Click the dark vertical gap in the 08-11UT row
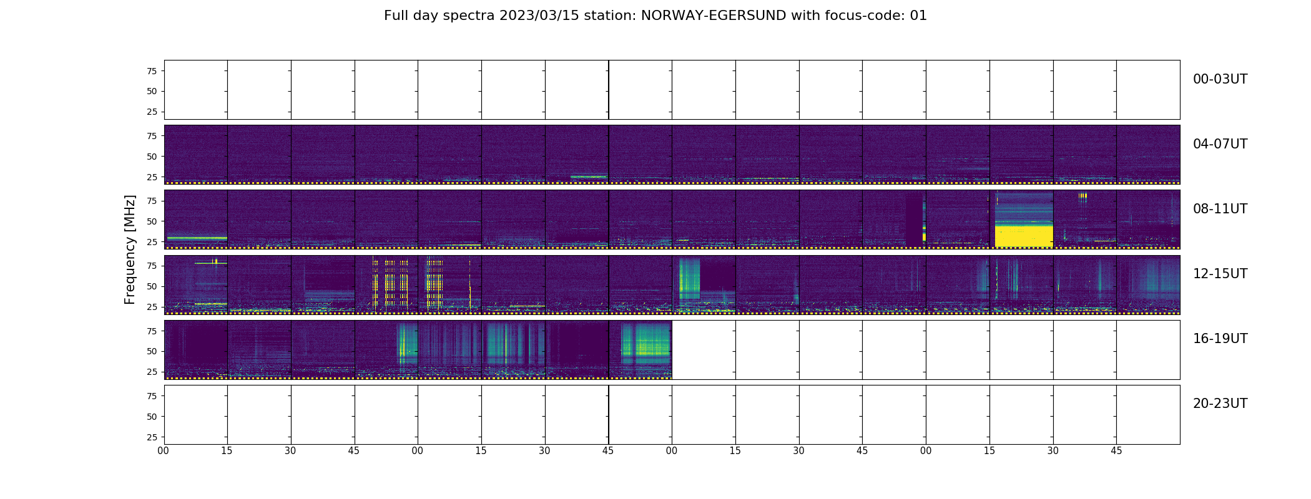The height and width of the screenshot is (499, 1311). tap(914, 220)
